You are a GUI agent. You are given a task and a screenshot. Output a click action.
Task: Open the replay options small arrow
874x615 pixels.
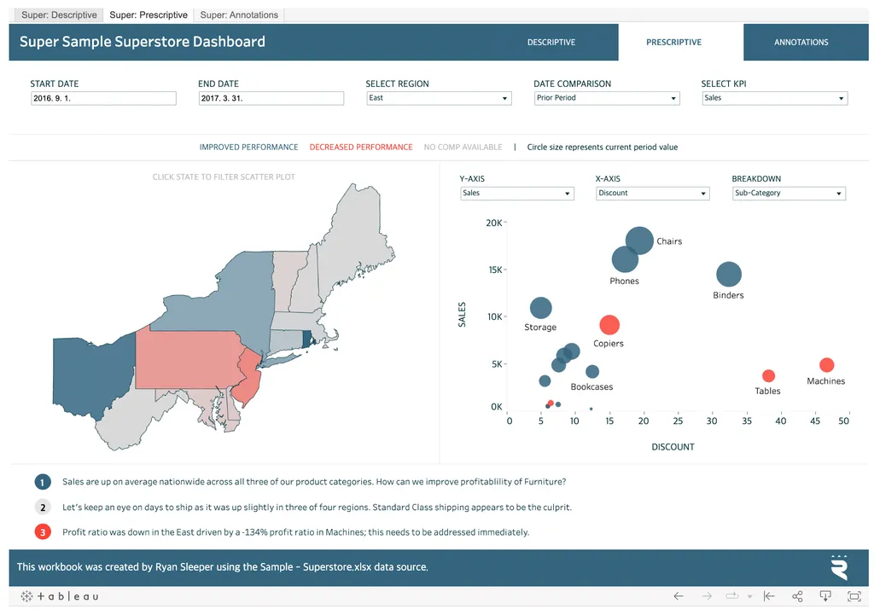pos(749,596)
